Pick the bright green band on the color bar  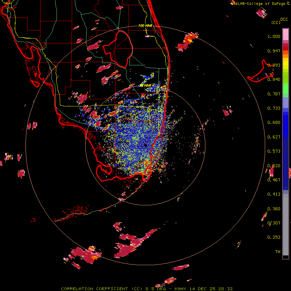pos(286,88)
